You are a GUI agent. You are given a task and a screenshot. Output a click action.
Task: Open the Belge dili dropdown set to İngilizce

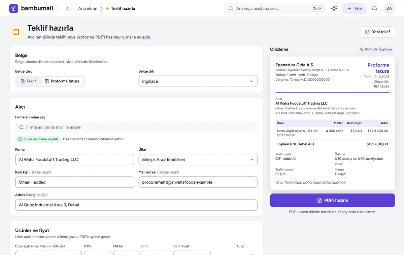pyautogui.click(x=198, y=81)
